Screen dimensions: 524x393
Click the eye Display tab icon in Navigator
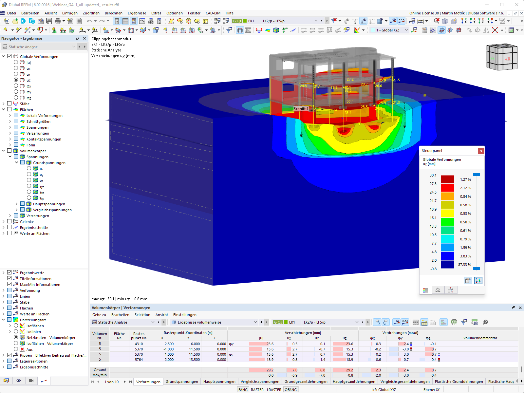pyautogui.click(x=19, y=381)
